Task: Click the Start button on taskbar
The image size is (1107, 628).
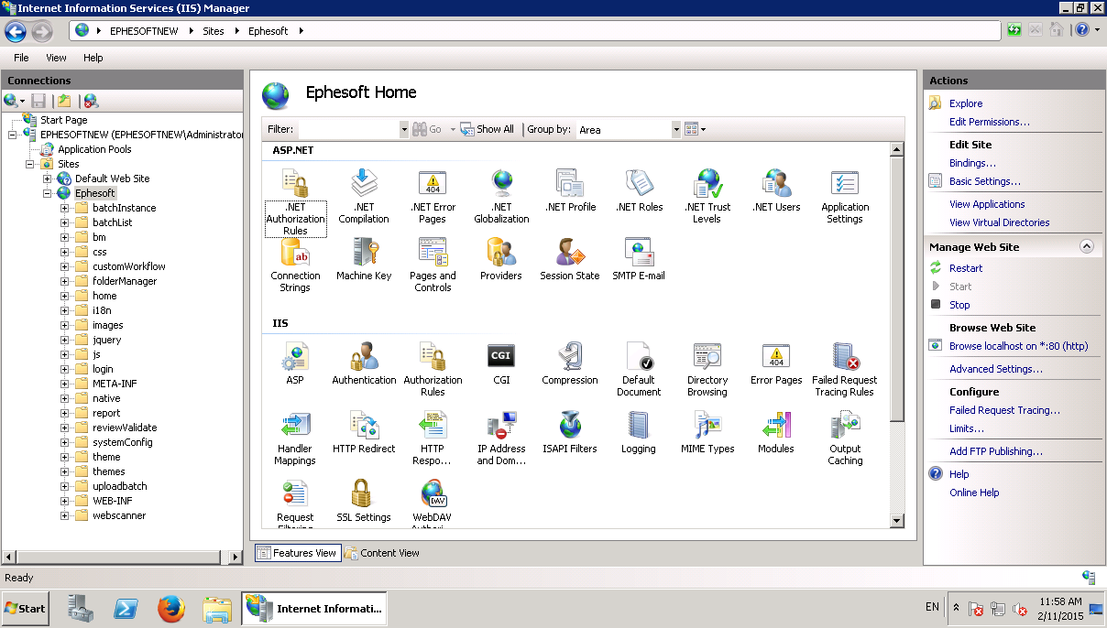Action: [25, 608]
